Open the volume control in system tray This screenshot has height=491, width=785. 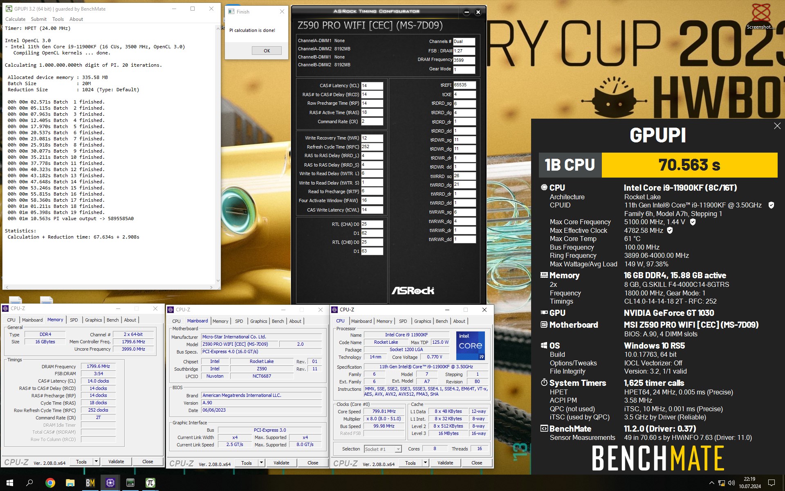[731, 483]
